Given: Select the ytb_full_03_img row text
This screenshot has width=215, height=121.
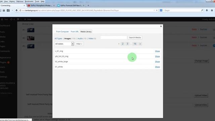Looking at the screenshot, I should tap(61, 56).
